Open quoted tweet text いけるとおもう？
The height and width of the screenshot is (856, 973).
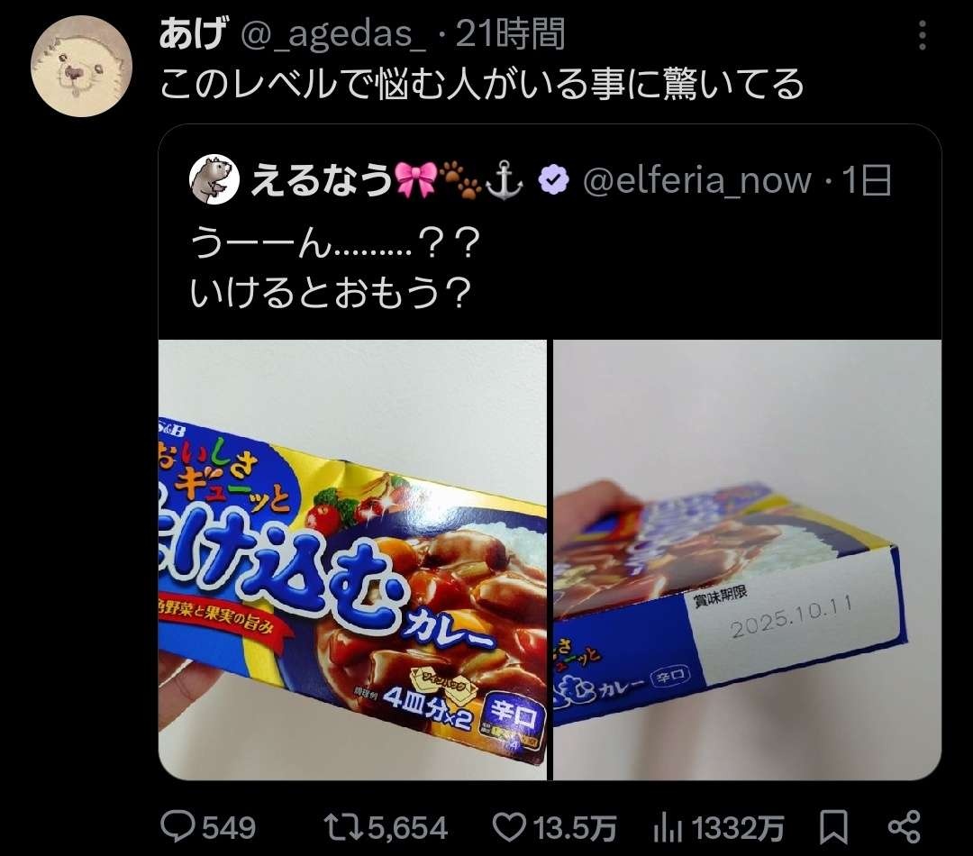pos(331,293)
